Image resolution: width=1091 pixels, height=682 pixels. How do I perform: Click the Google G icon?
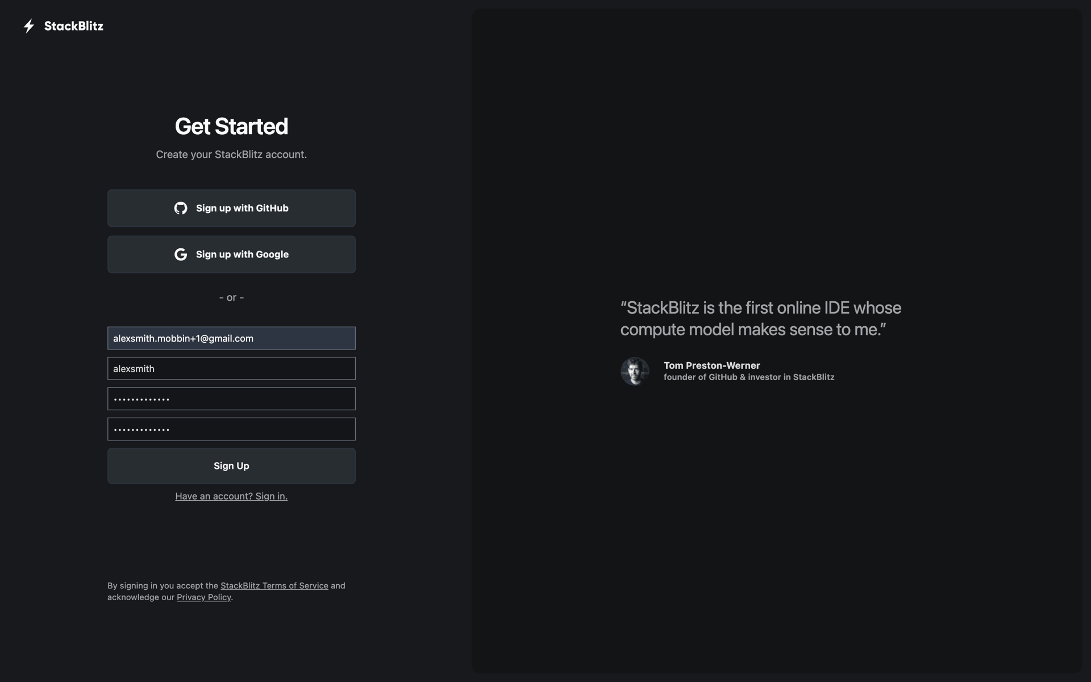coord(181,254)
